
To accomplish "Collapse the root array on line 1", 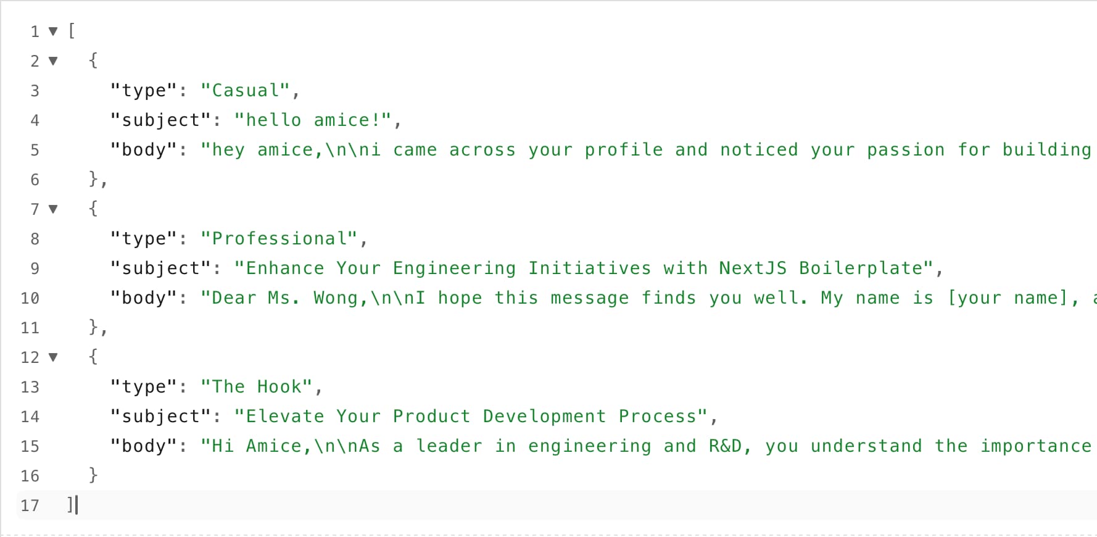I will (x=53, y=31).
